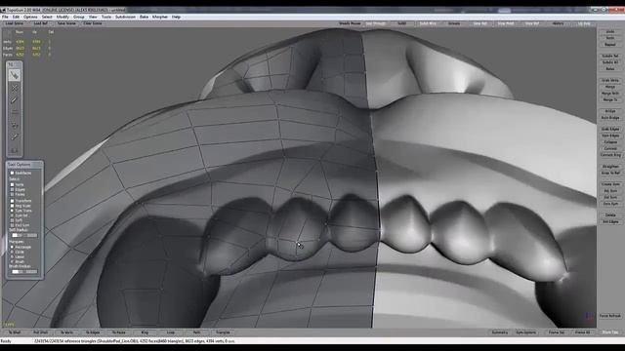Open the File menu

coord(5,18)
